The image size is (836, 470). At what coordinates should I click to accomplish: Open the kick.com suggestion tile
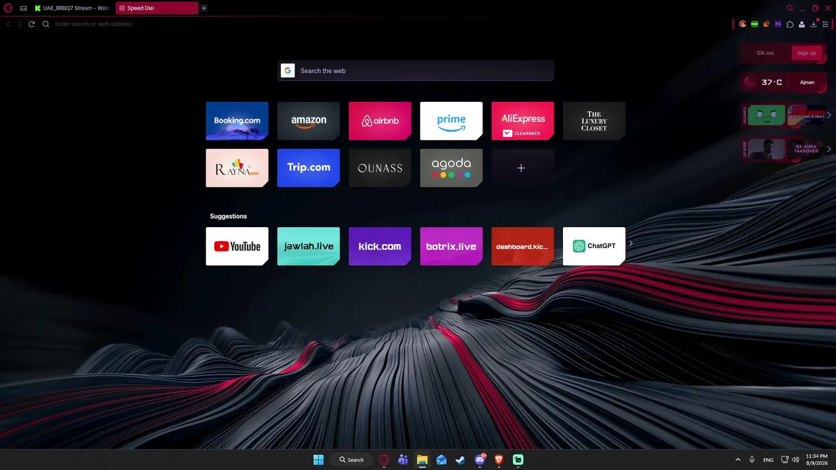(x=380, y=246)
